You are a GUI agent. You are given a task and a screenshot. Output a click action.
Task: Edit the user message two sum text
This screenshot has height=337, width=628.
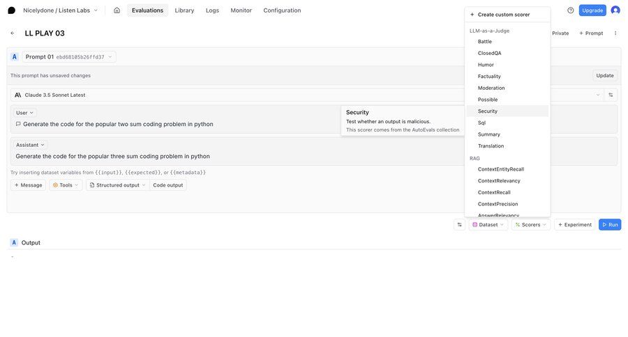(118, 124)
